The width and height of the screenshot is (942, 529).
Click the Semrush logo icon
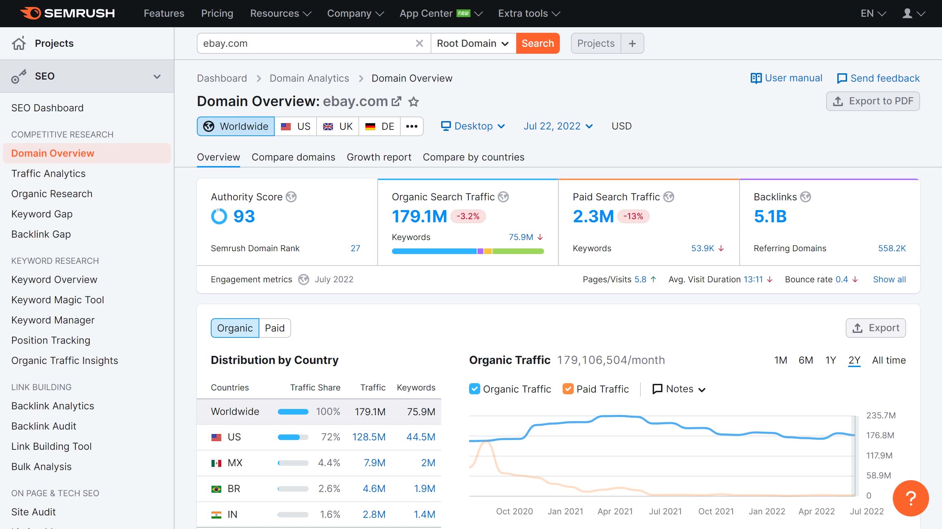pyautogui.click(x=31, y=13)
